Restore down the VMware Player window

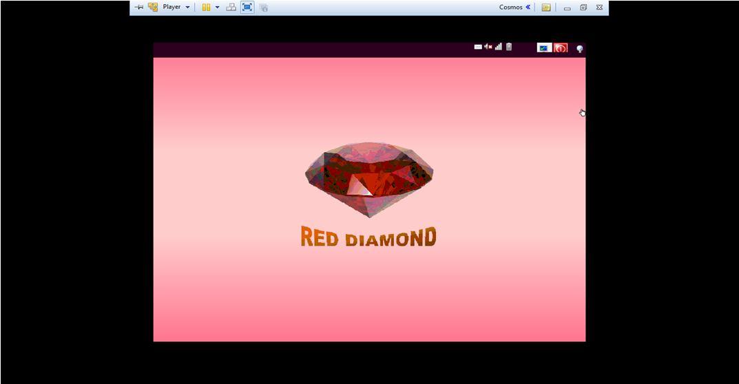(x=583, y=8)
